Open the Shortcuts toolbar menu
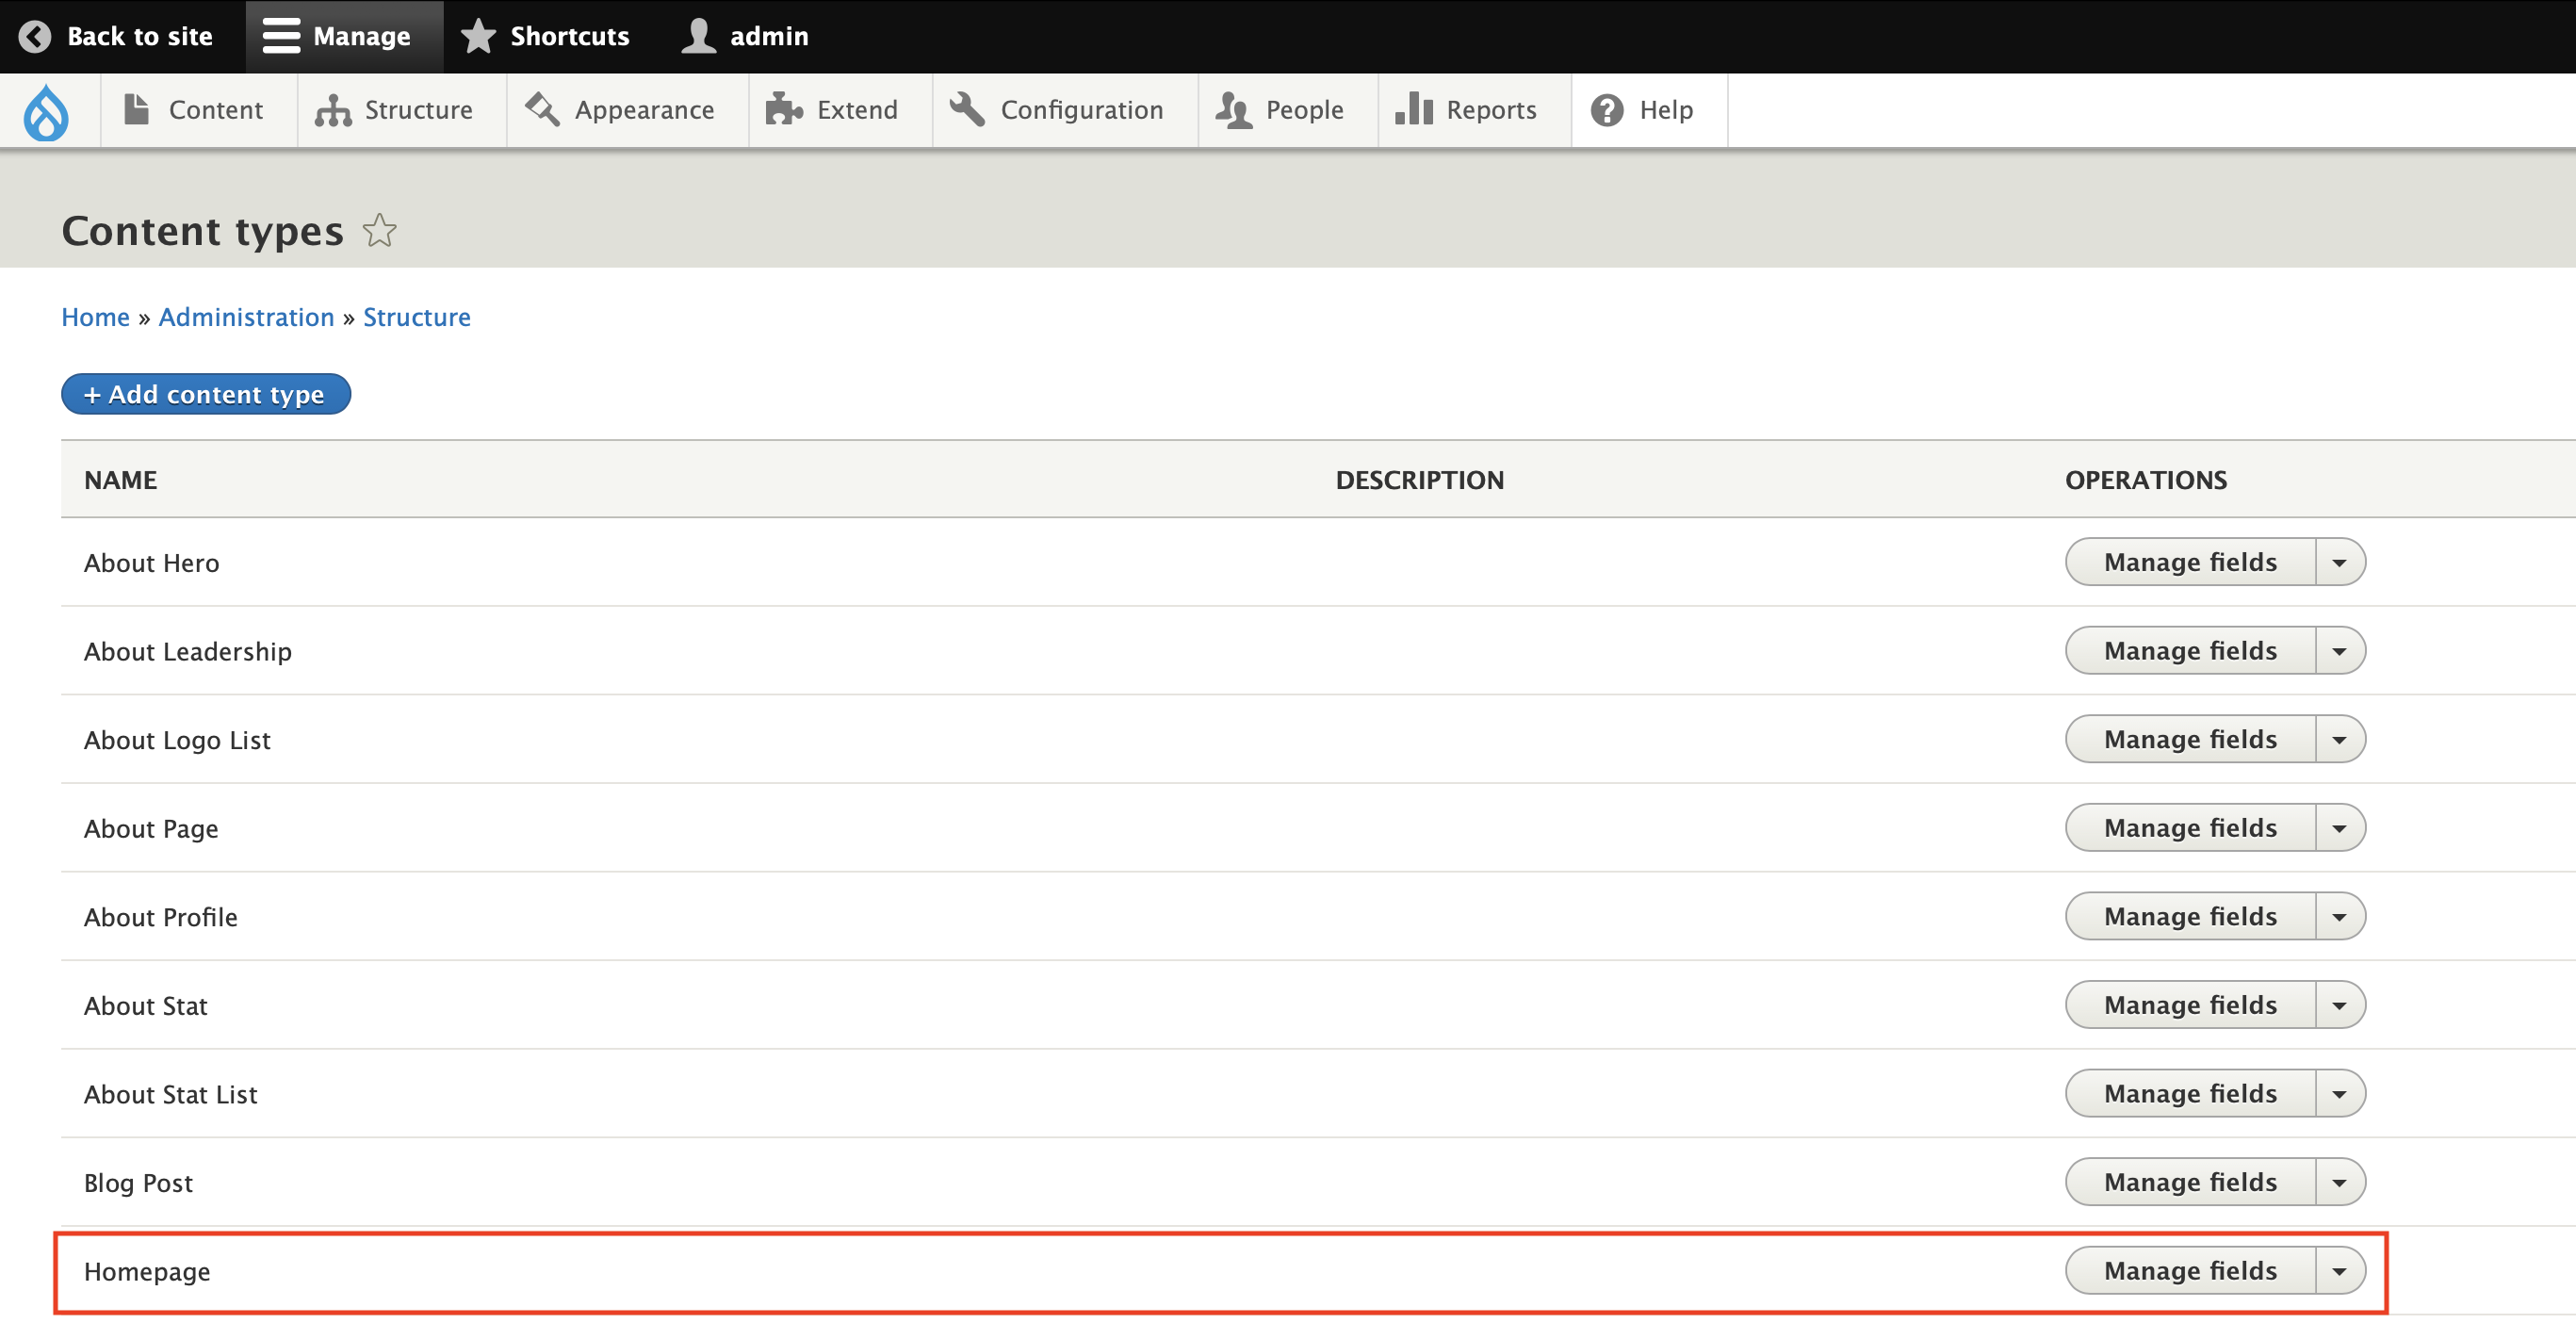This screenshot has width=2576, height=1323. click(546, 36)
